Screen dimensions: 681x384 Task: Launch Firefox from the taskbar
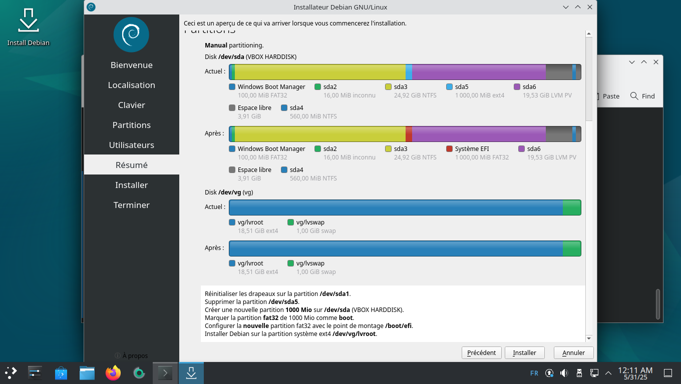[113, 372]
